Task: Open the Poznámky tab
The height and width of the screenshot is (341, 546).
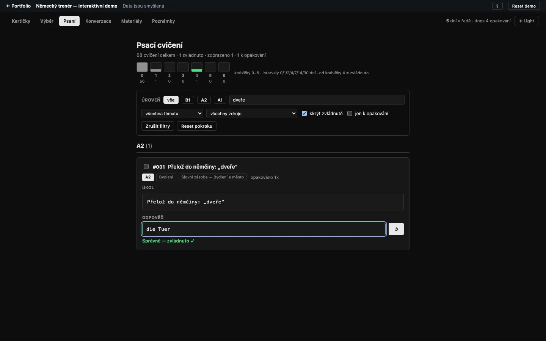Action: click(x=163, y=21)
